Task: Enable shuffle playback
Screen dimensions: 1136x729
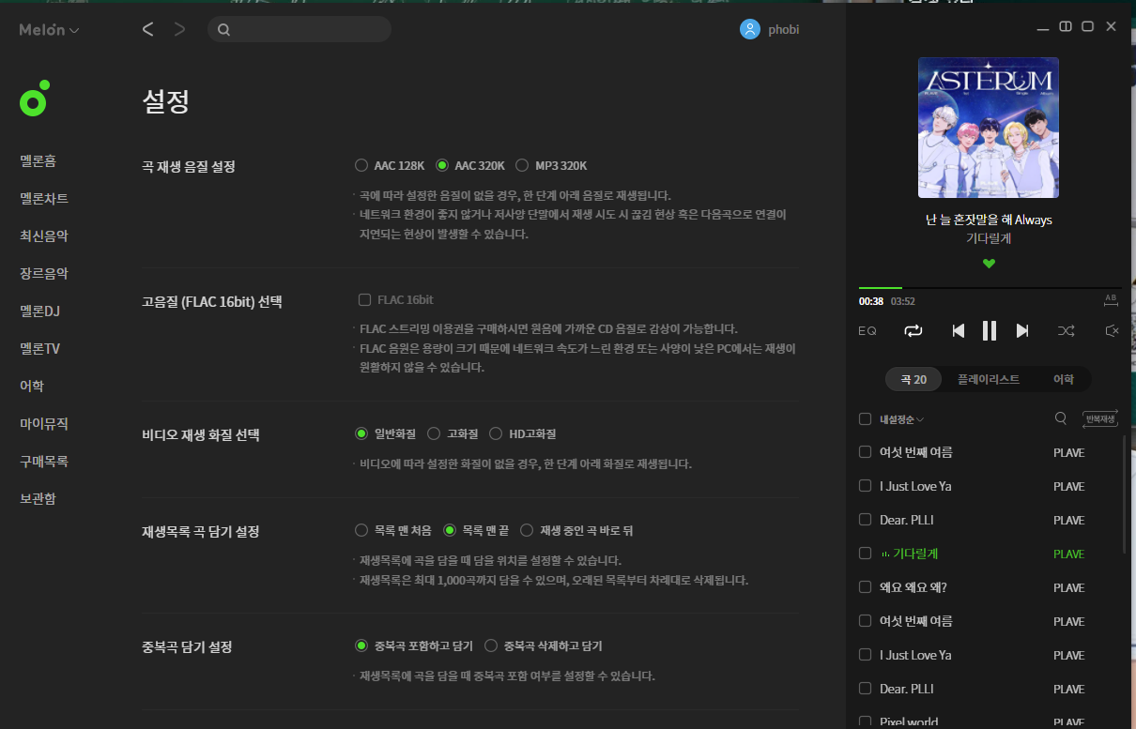Action: (x=1067, y=330)
